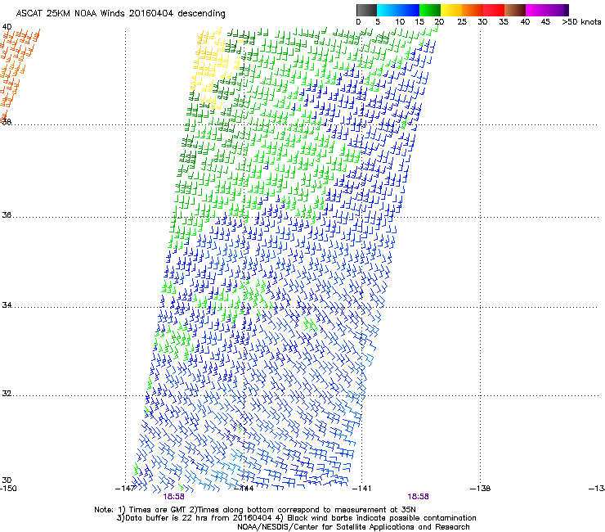Select the longitude axis label '-138'
The width and height of the screenshot is (605, 532).
point(481,489)
